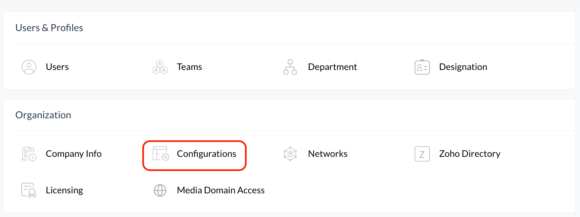
Task: Click the Licensing certificate icon
Action: [29, 190]
